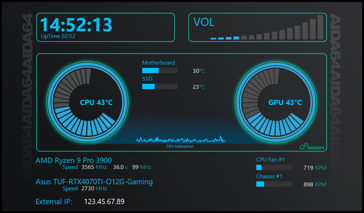Image resolution: width=364 pixels, height=213 pixels.
Task: Click the VOL label
Action: point(204,22)
